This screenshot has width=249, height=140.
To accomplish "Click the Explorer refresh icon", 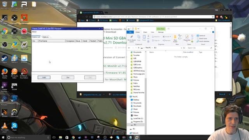I will [184, 48].
